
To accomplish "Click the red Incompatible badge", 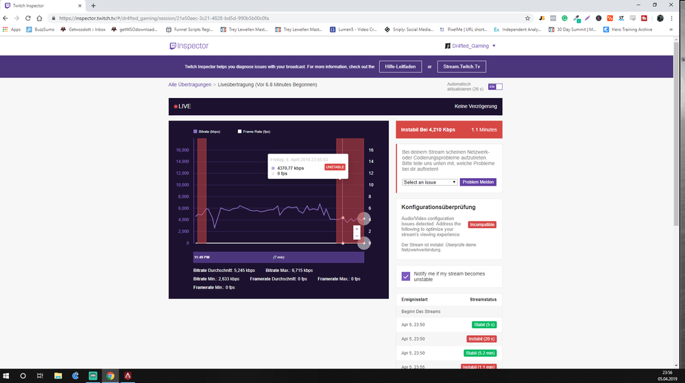I will [482, 225].
